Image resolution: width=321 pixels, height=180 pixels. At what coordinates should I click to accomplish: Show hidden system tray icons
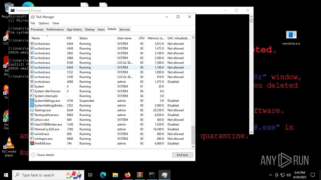[270, 175]
